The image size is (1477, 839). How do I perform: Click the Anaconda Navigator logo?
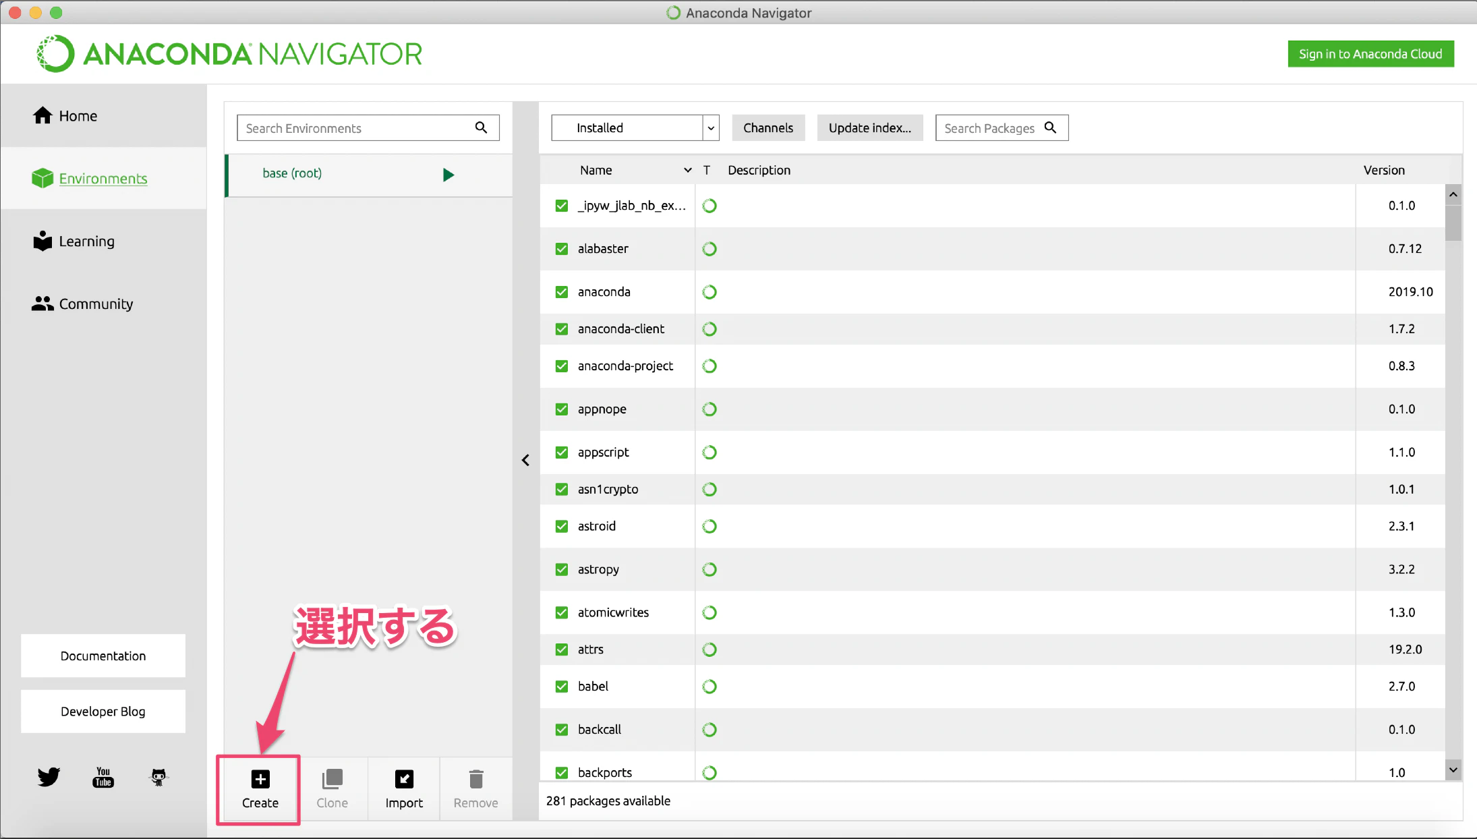(x=229, y=54)
